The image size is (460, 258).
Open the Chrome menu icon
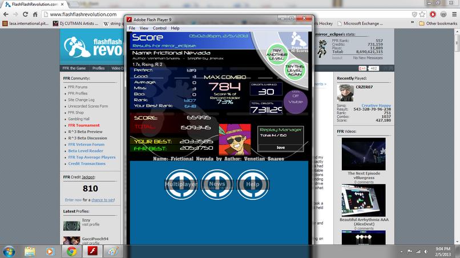454,14
